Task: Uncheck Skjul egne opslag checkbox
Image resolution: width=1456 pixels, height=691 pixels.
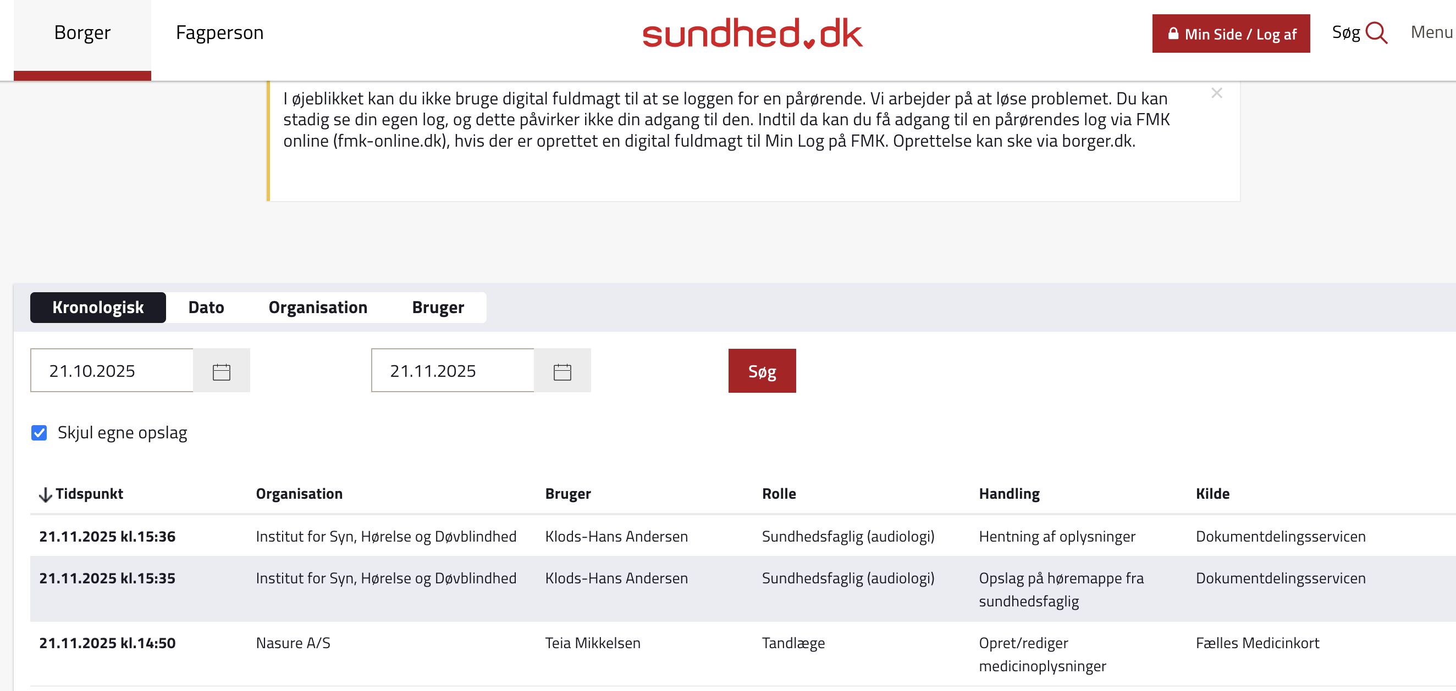Action: coord(39,433)
